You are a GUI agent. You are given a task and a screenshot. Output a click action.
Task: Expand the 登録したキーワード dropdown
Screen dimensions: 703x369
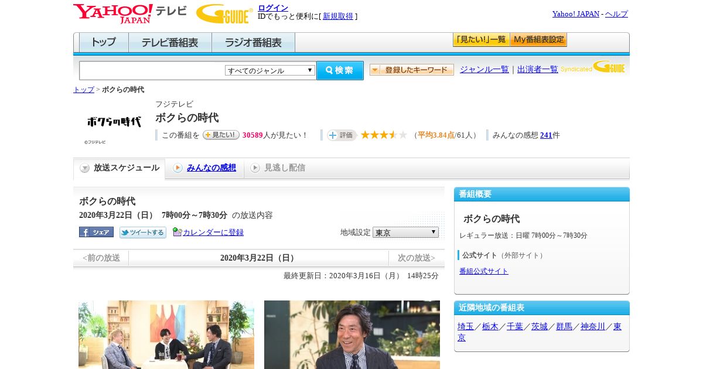click(x=412, y=70)
